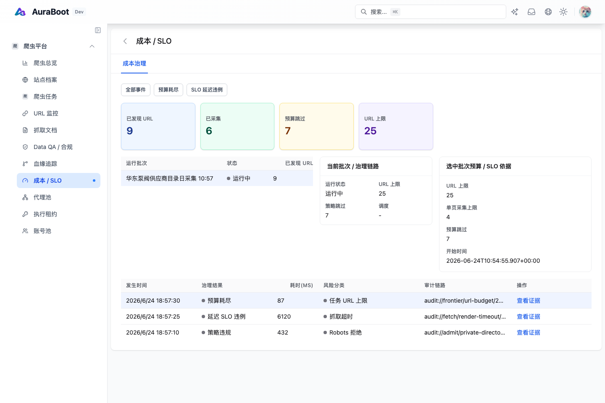Image resolution: width=605 pixels, height=403 pixels.
Task: Toggle the sun theme icon
Action: point(563,12)
